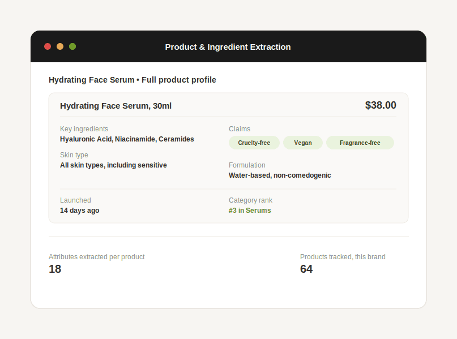Click Hyaluronic Acid, Niacinamide, Ceramides text
Screen dimensions: 457x339
coord(127,139)
